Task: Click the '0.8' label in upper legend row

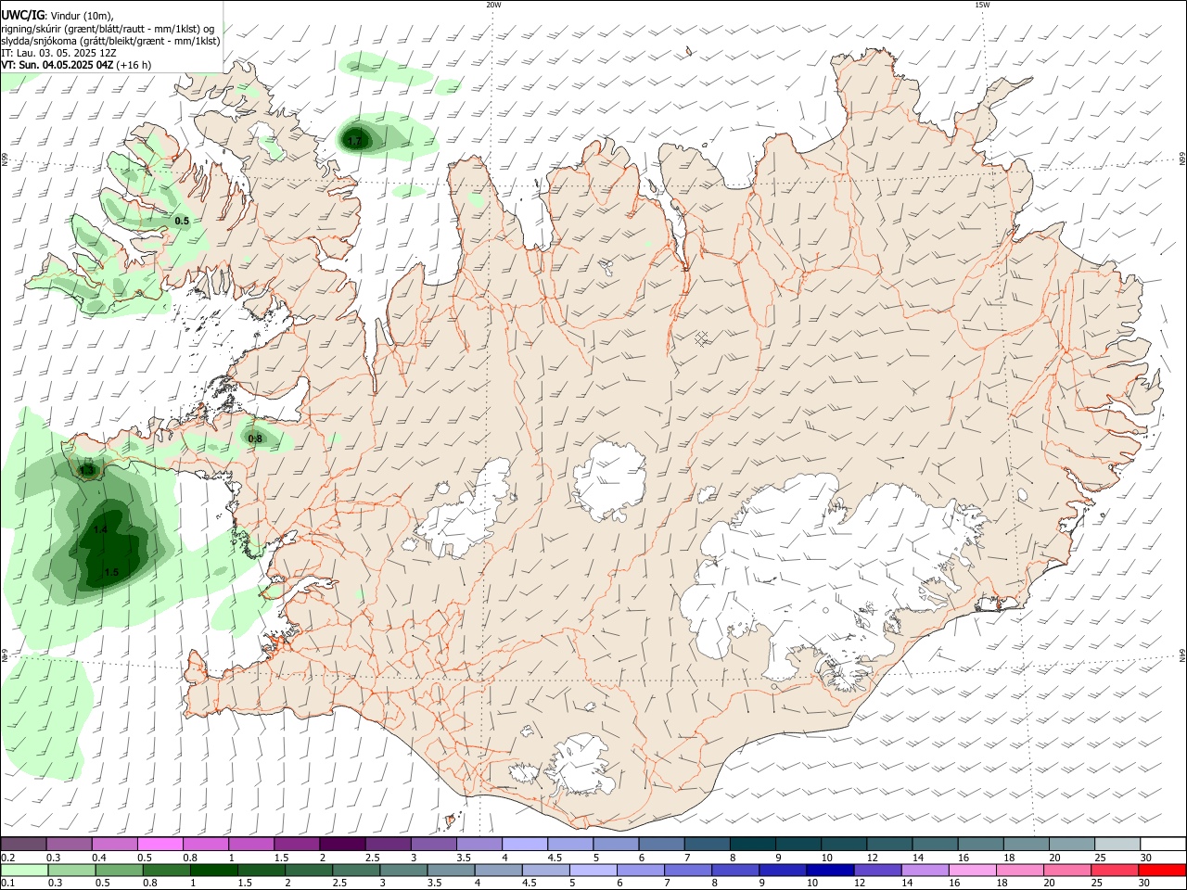Action: click(x=190, y=858)
